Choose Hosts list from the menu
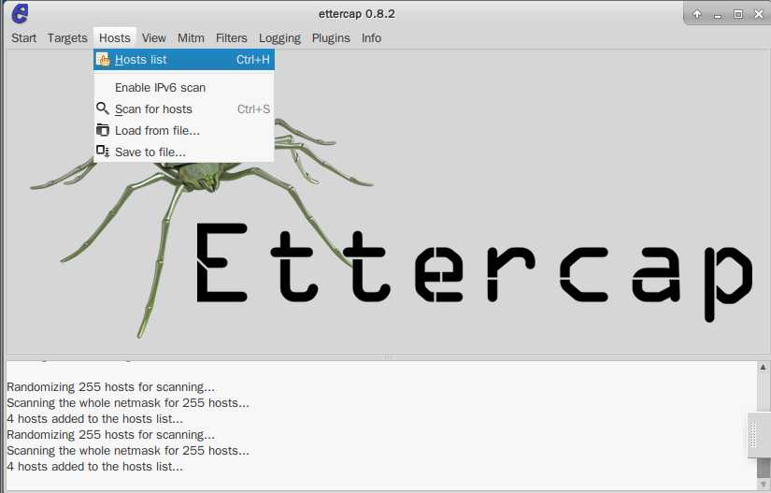Viewport: 771px width, 493px height. click(184, 60)
